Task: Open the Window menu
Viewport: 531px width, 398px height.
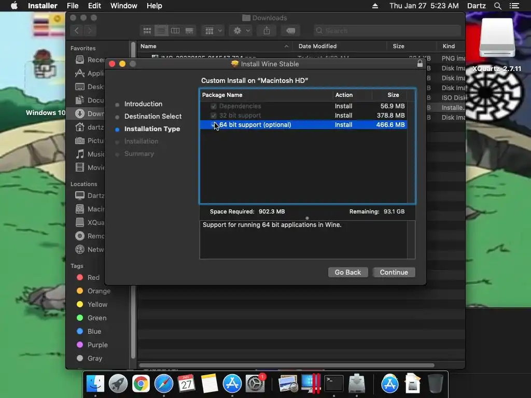Action: point(123,6)
